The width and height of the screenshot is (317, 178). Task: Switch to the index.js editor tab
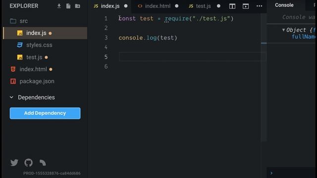(109, 6)
